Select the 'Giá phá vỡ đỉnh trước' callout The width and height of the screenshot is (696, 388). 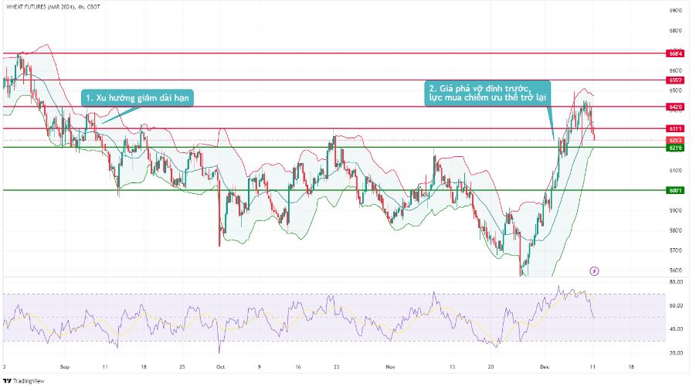point(487,94)
